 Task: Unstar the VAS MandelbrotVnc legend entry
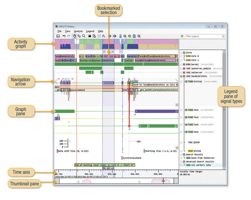pos(181,76)
